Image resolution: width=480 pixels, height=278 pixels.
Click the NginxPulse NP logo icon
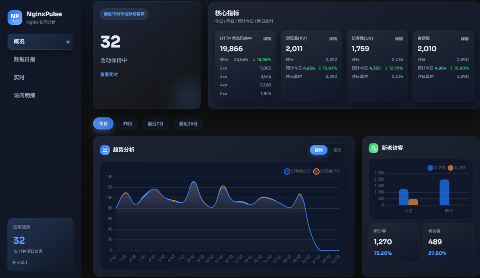15,17
